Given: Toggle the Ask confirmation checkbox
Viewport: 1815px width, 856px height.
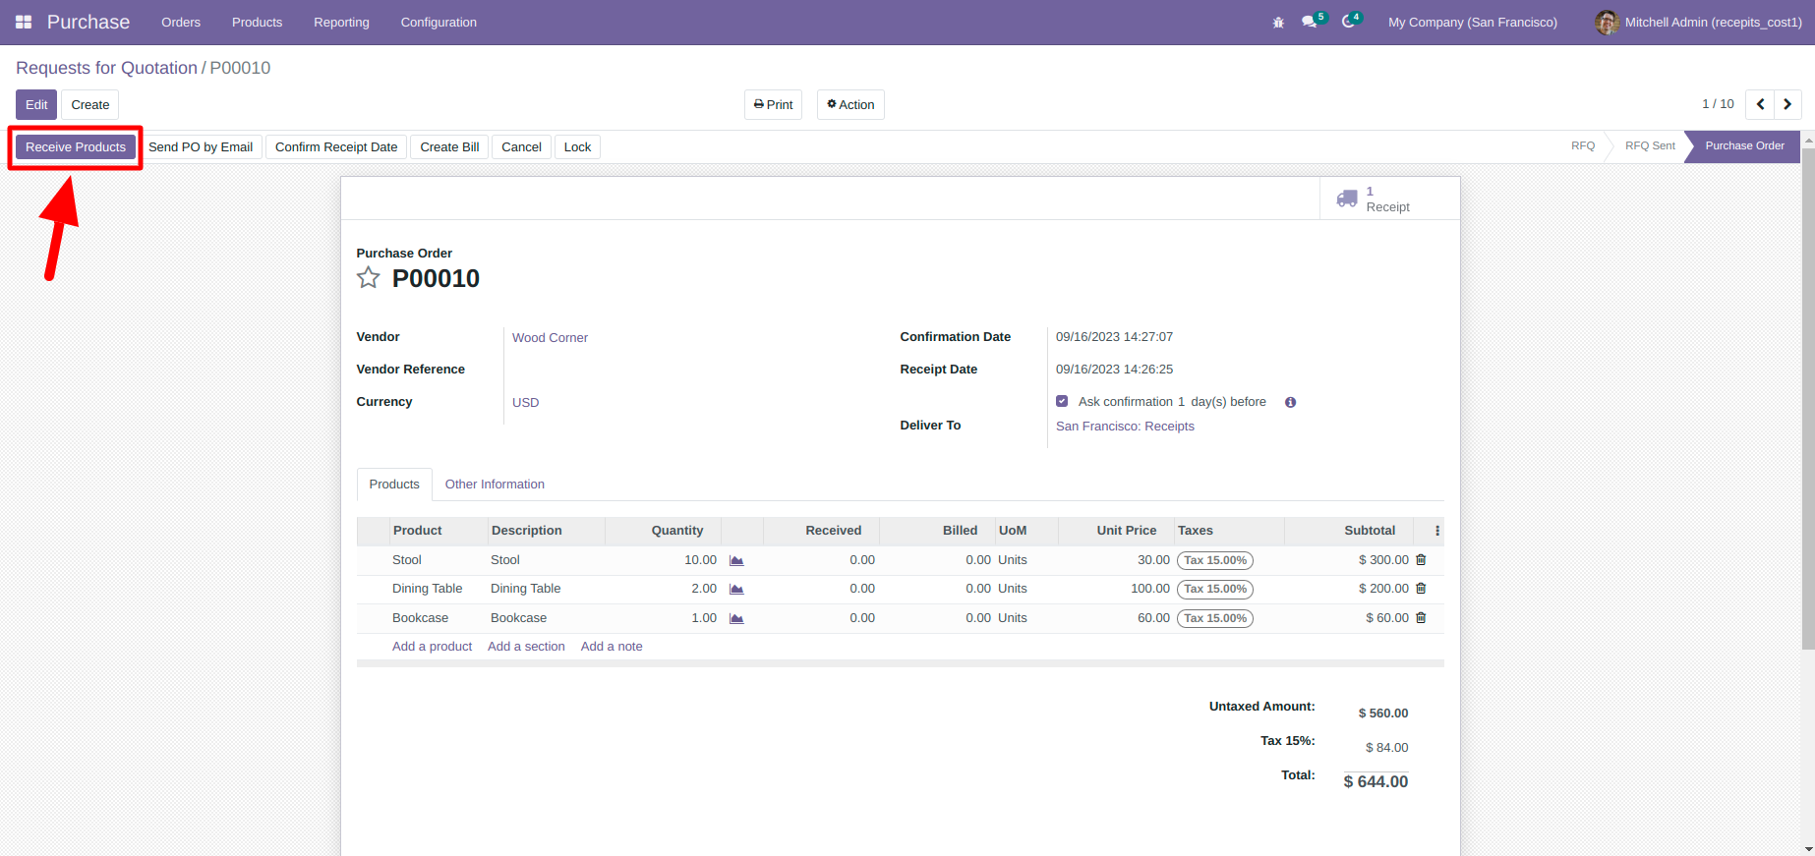Looking at the screenshot, I should tap(1062, 401).
